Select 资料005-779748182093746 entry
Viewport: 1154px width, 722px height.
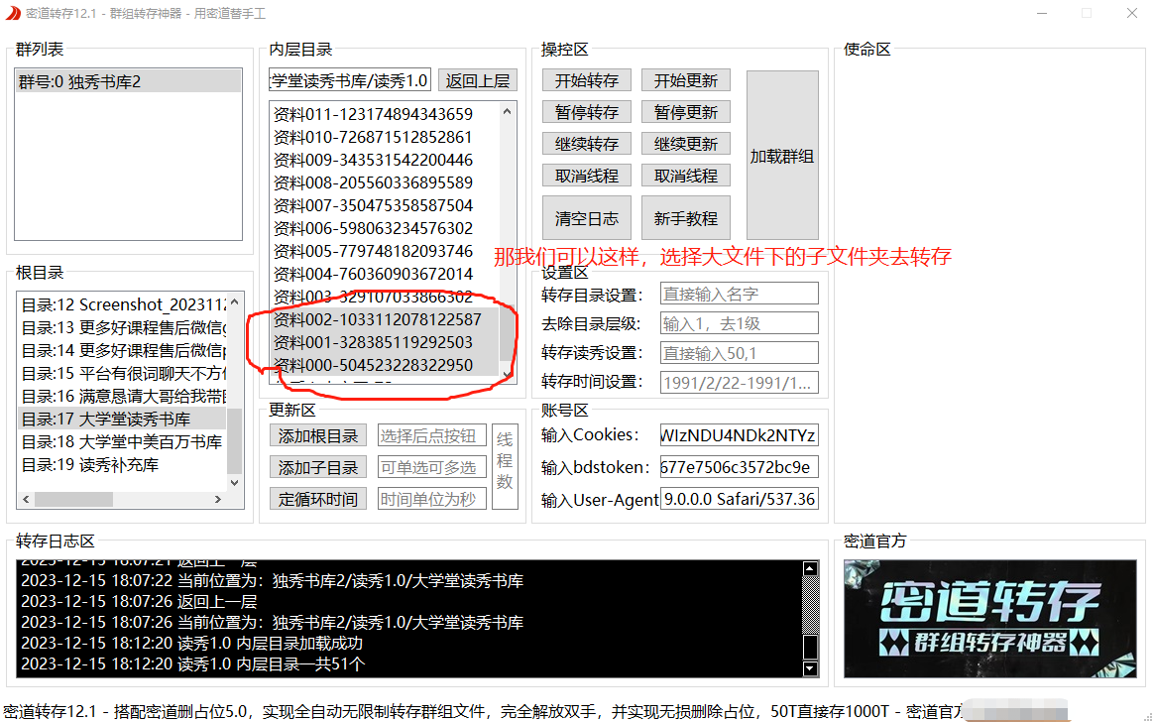click(x=386, y=251)
